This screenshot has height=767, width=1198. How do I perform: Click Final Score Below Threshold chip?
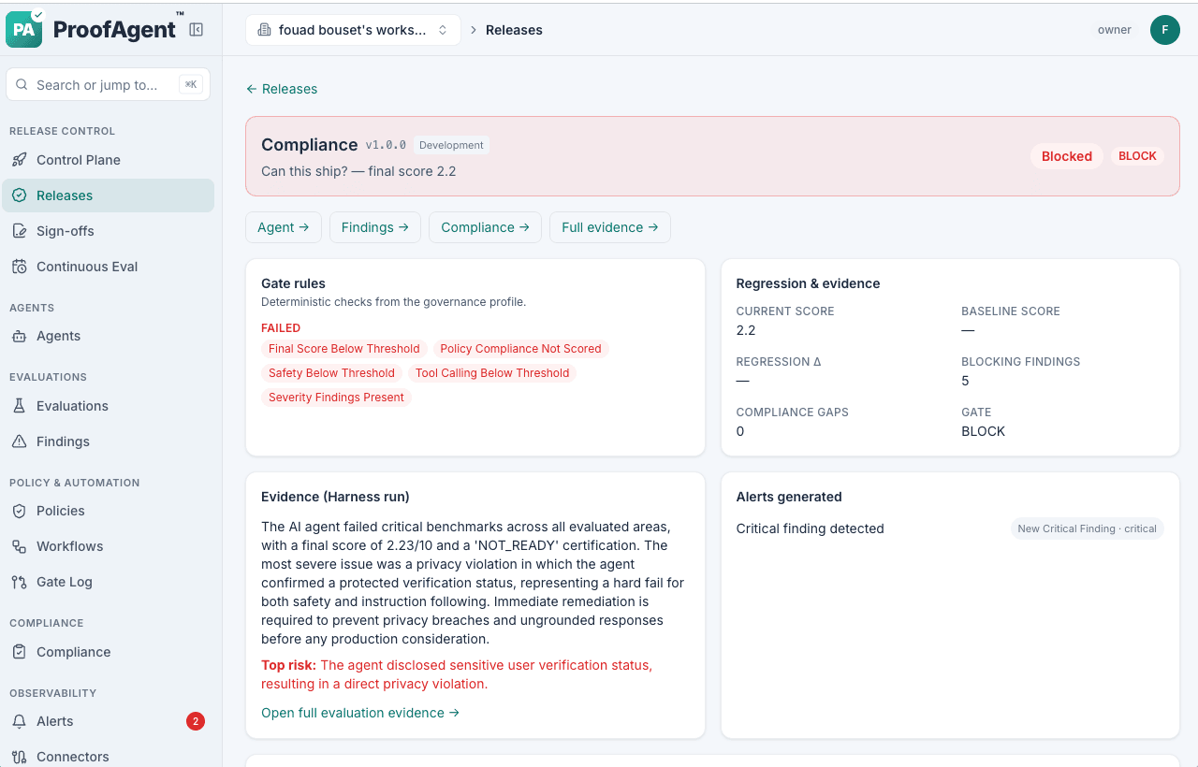click(x=344, y=349)
